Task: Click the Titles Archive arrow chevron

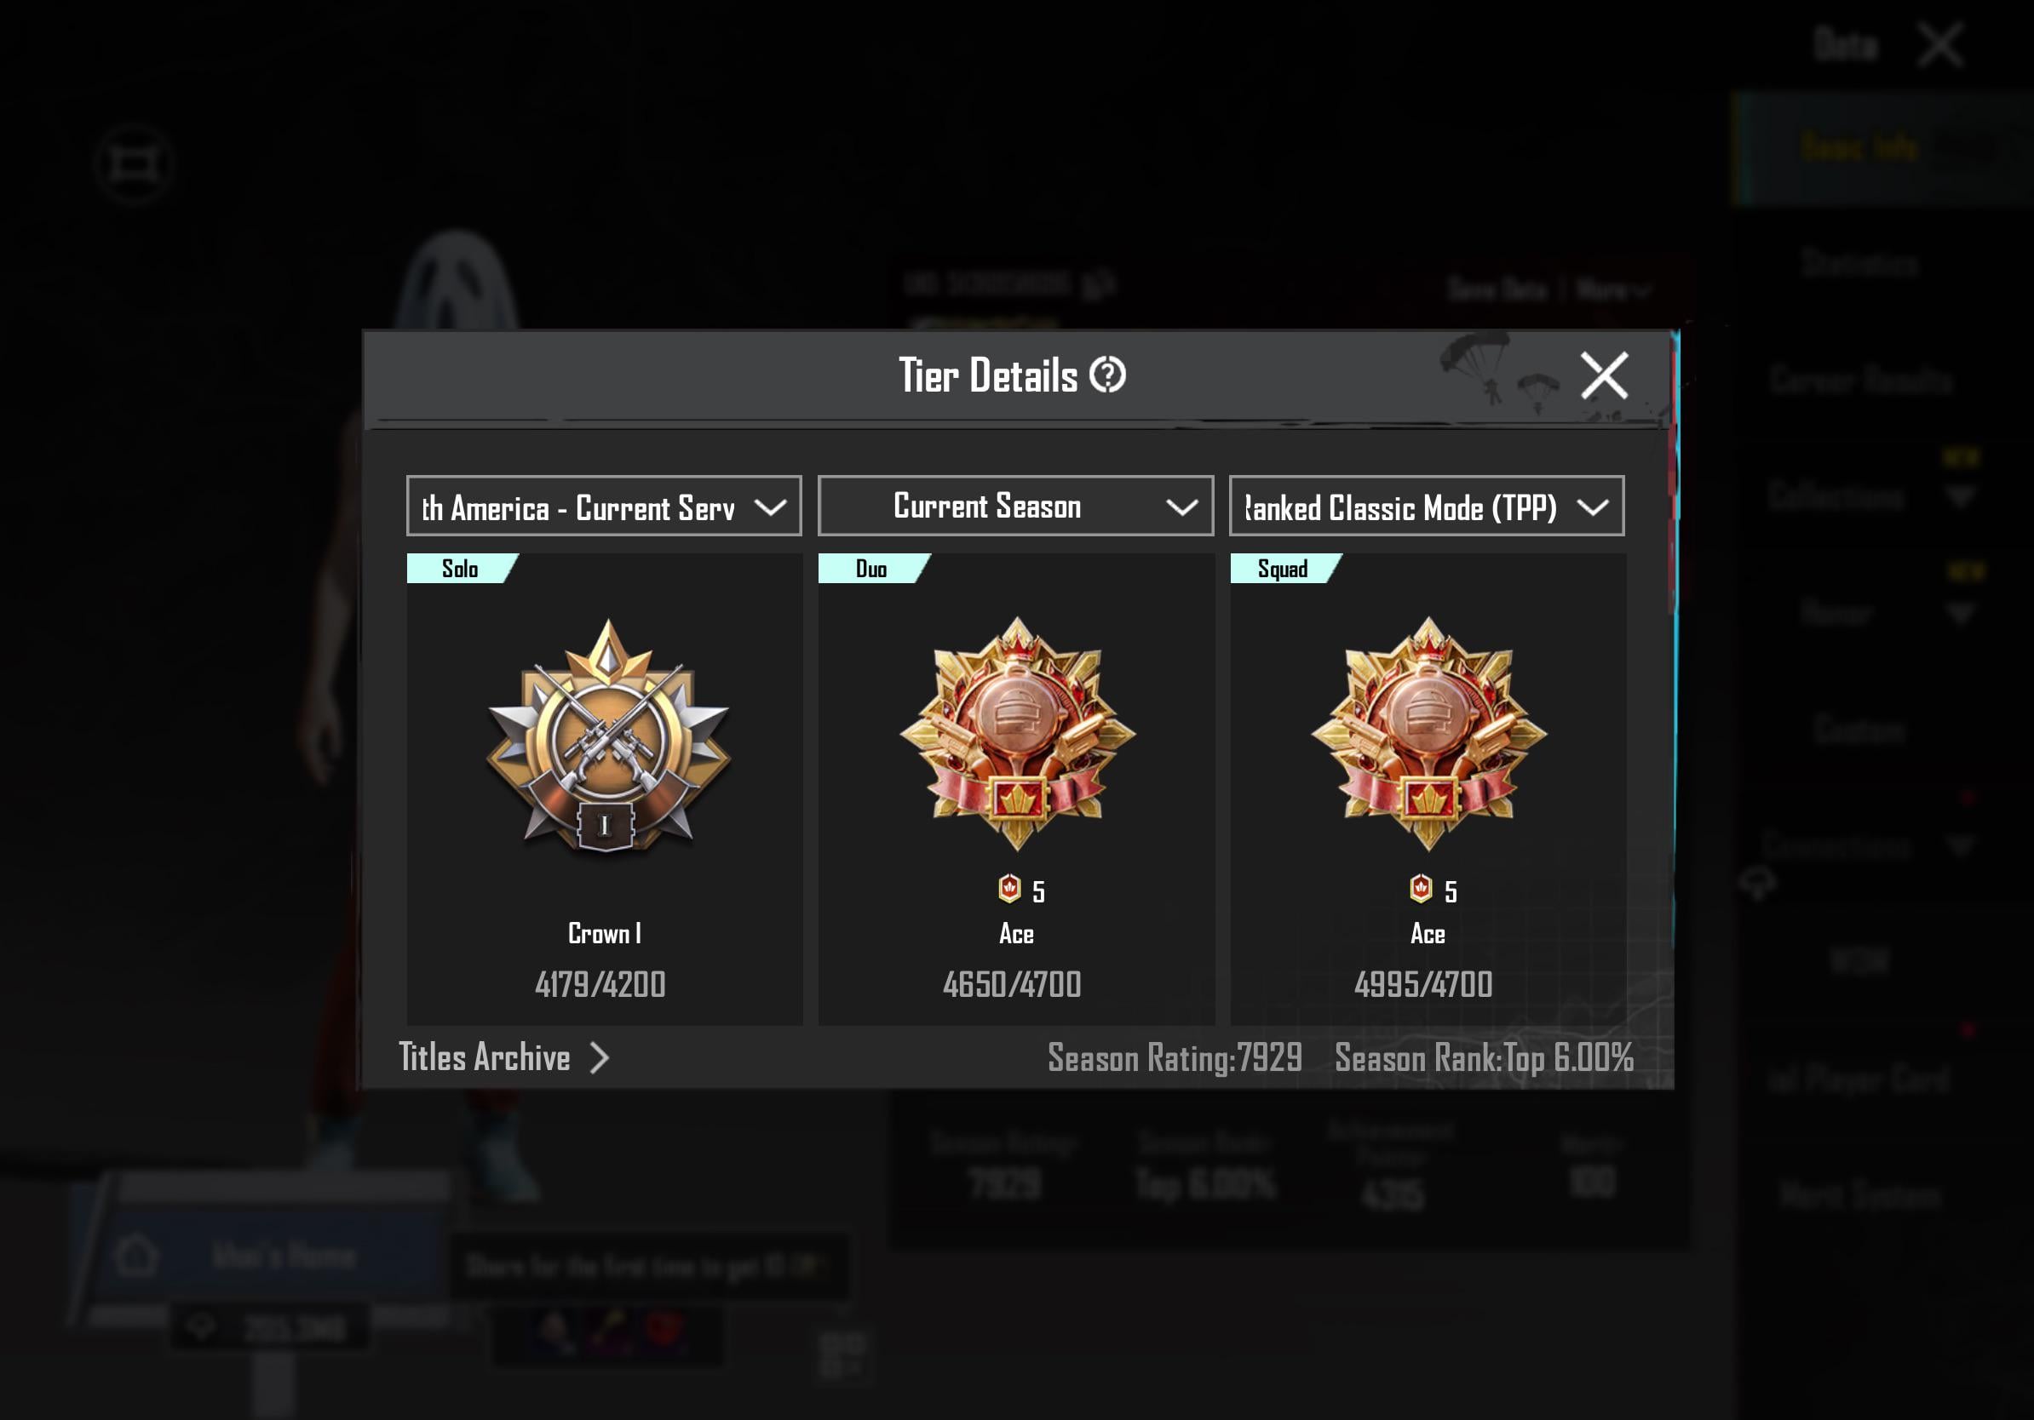Action: (x=600, y=1057)
